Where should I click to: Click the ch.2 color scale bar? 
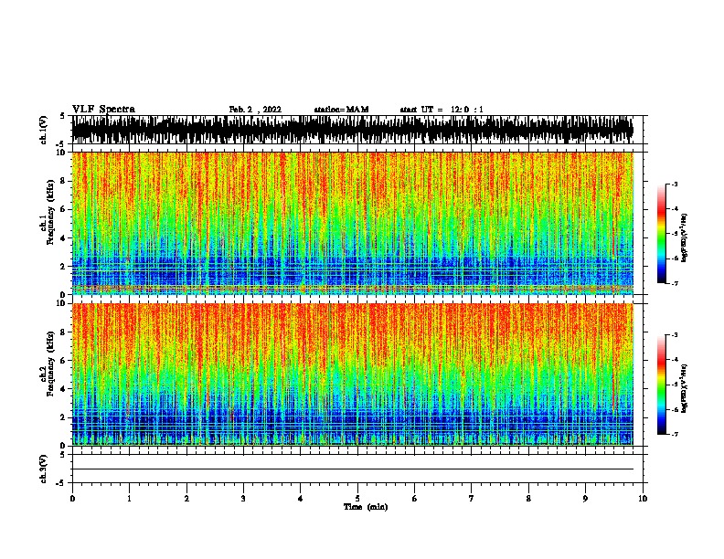tap(662, 385)
